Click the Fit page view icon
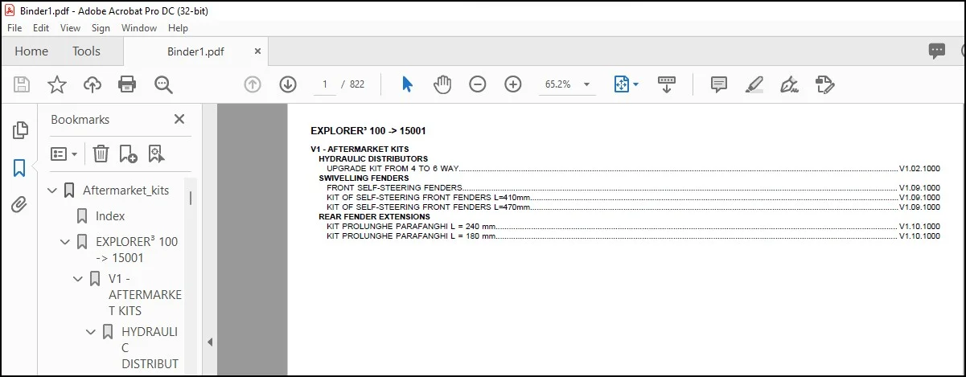 pyautogui.click(x=621, y=84)
